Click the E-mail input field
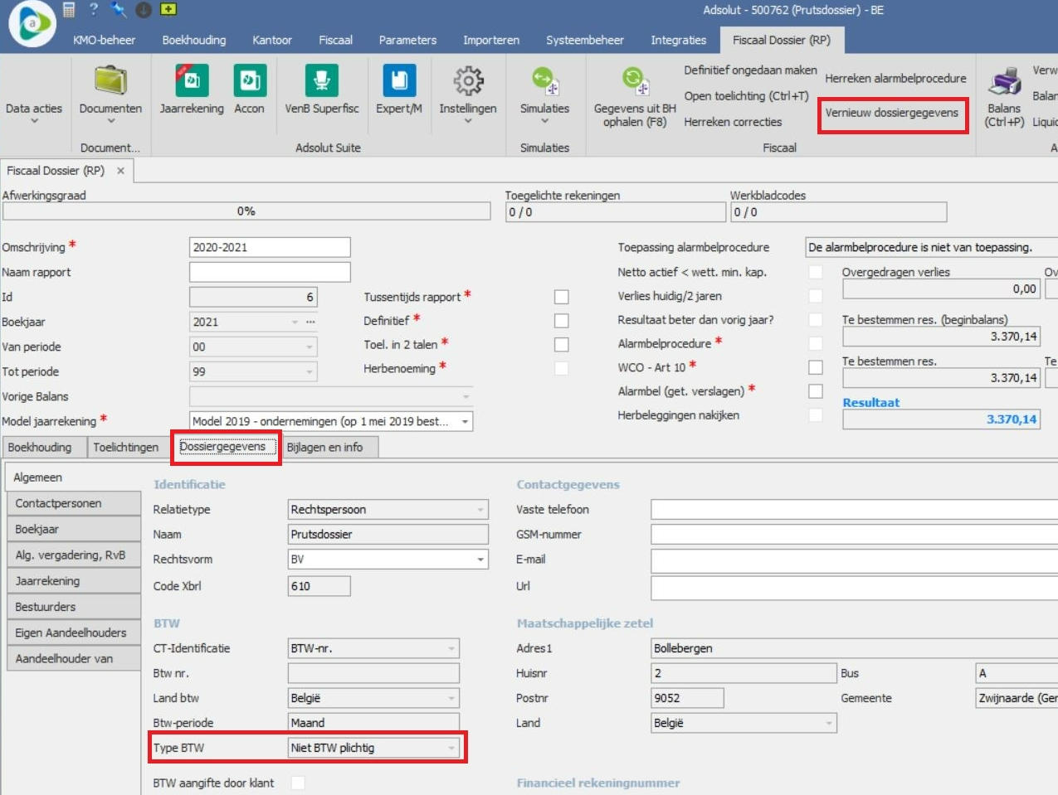Image resolution: width=1058 pixels, height=795 pixels. point(854,560)
